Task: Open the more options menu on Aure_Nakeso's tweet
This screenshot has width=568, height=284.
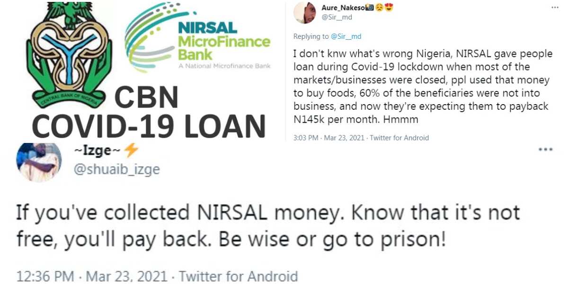Action: [554, 7]
